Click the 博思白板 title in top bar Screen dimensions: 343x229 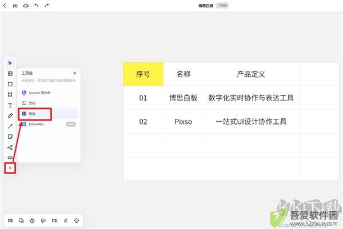[x=206, y=6]
